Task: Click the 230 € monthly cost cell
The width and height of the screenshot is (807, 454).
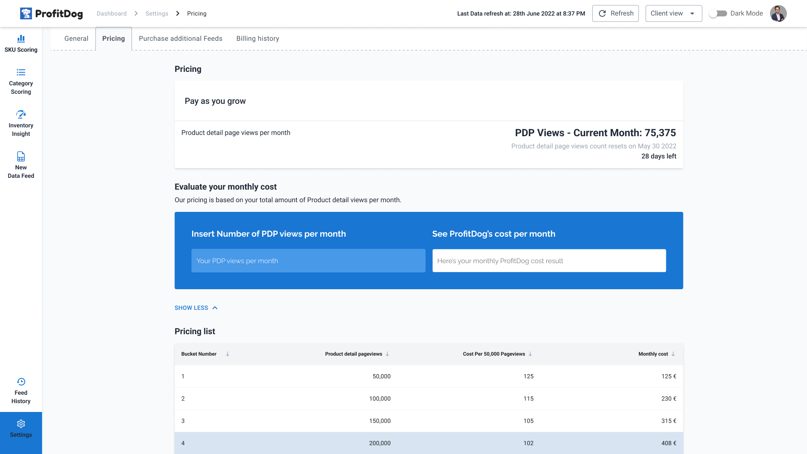Action: point(669,399)
